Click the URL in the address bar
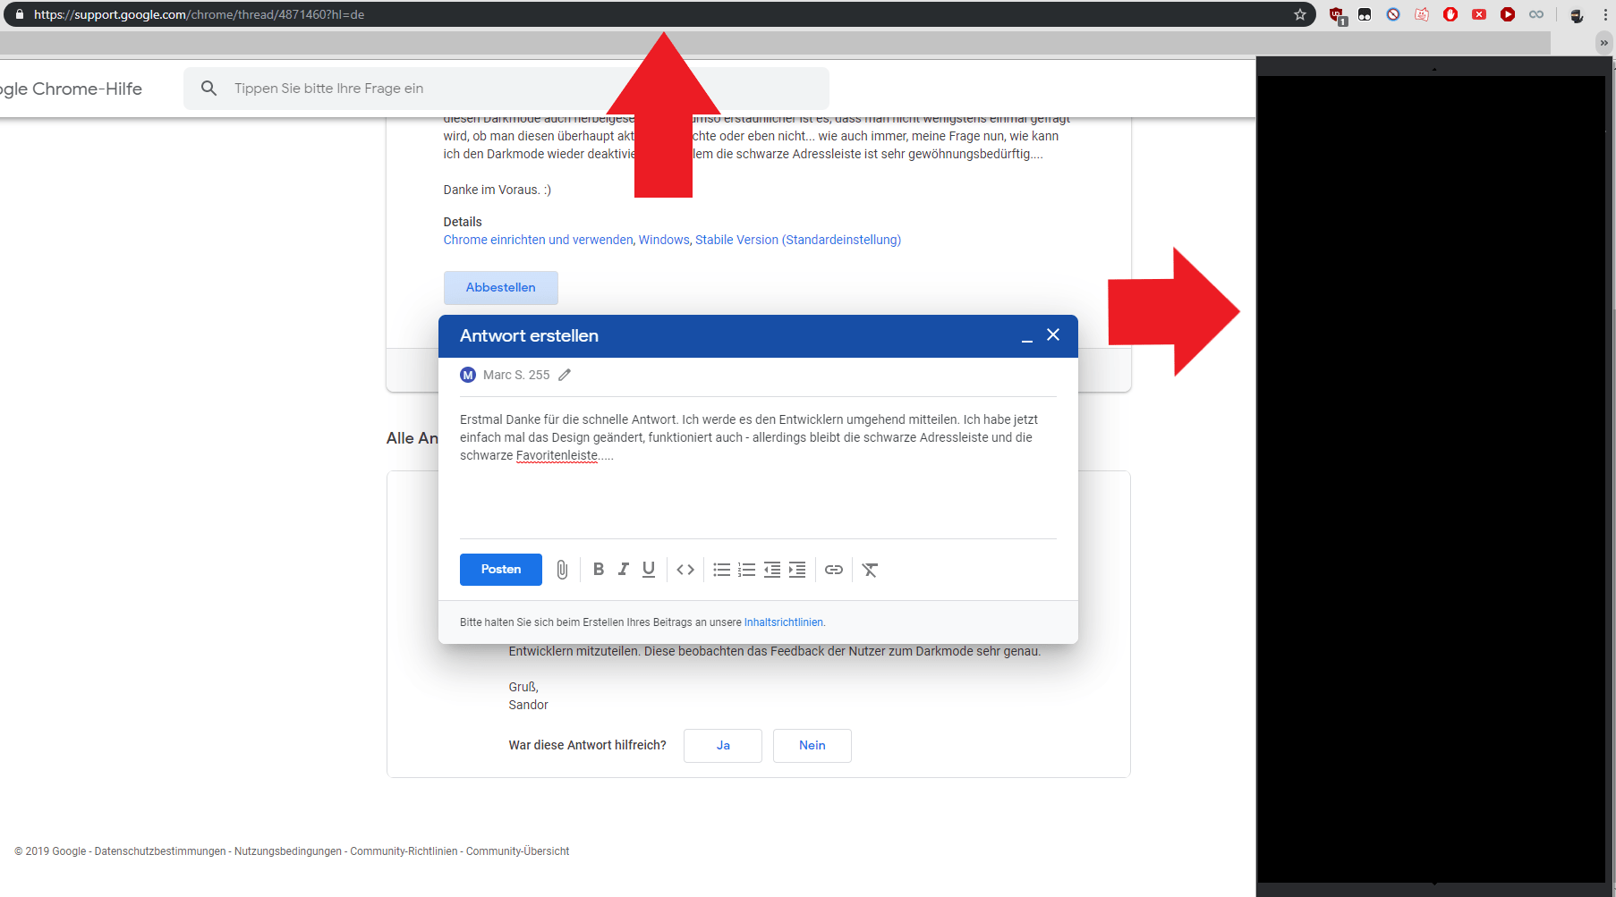The image size is (1616, 897). coord(199,14)
